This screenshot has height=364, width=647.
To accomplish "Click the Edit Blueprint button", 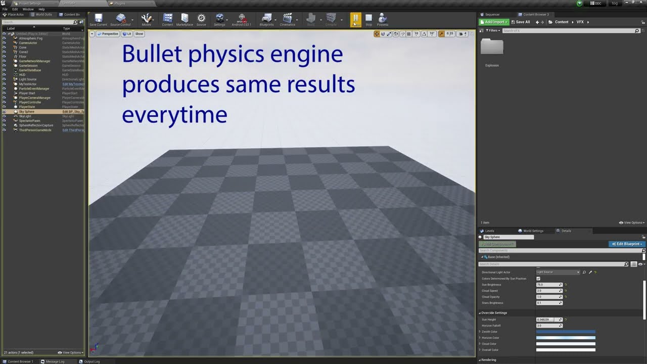I will tap(627, 244).
